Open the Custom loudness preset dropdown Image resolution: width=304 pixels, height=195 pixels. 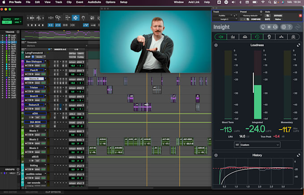point(257,145)
